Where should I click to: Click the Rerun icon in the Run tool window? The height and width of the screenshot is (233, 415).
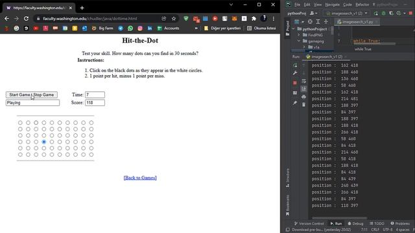tap(295, 65)
